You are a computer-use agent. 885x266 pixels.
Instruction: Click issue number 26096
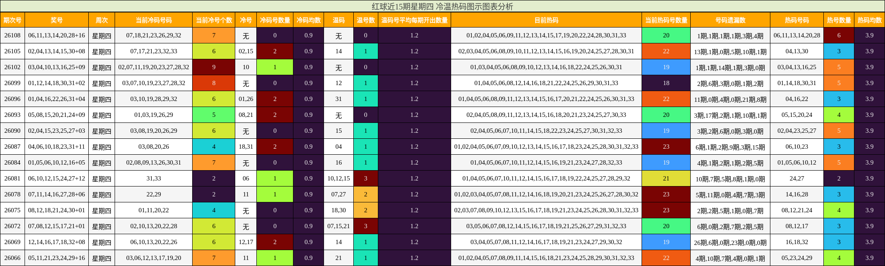(x=12, y=99)
